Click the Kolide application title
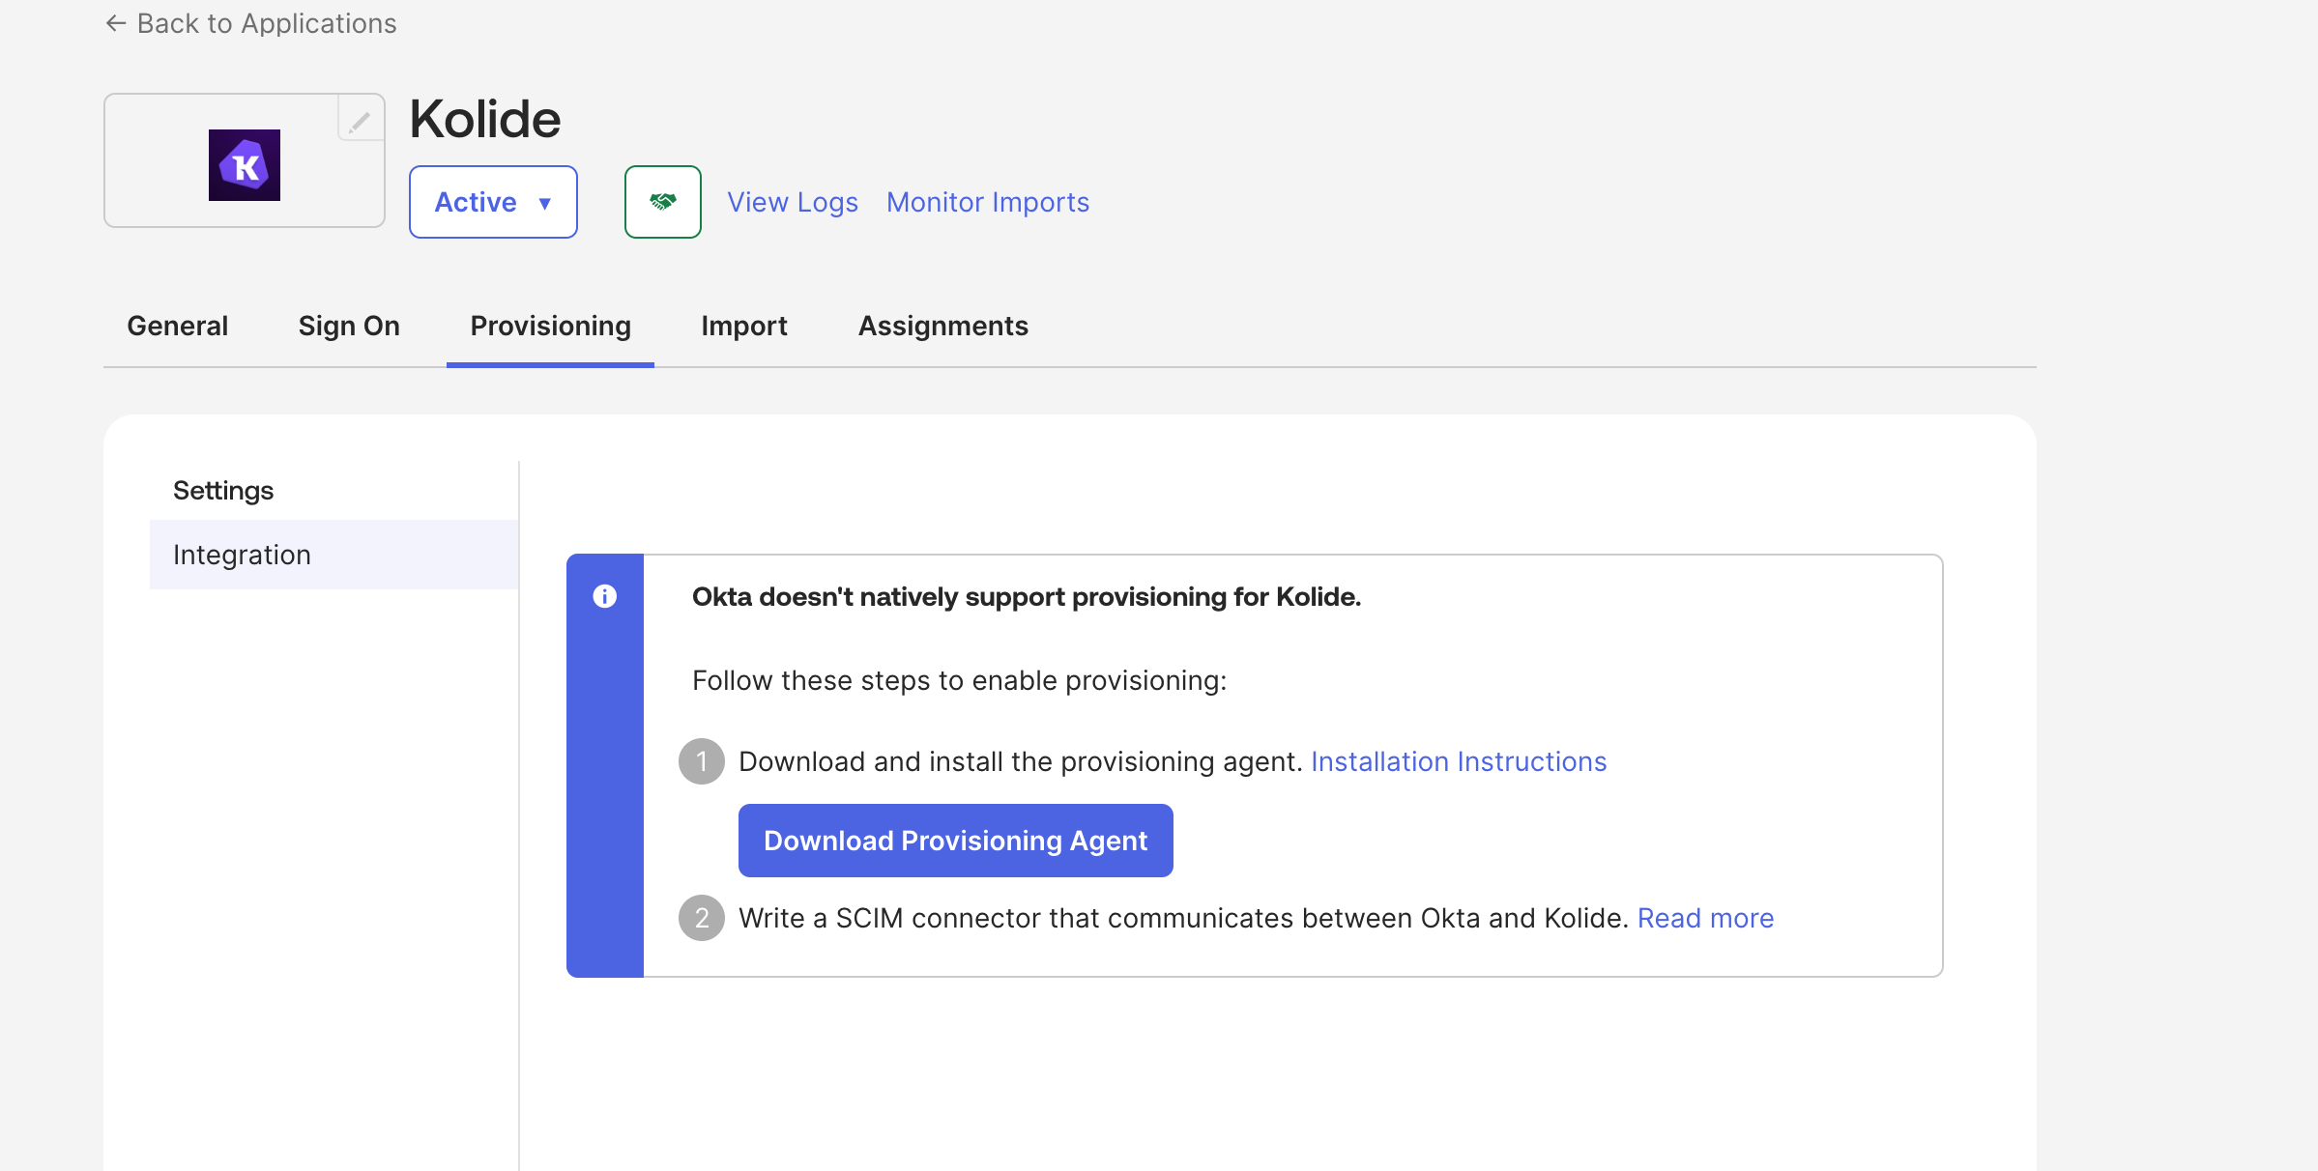2318x1171 pixels. point(485,119)
